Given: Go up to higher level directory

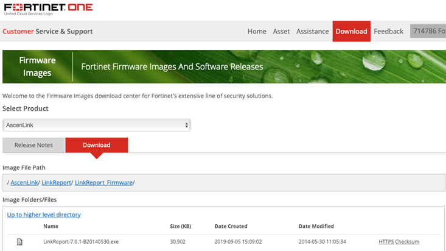Looking at the screenshot, I should point(44,214).
